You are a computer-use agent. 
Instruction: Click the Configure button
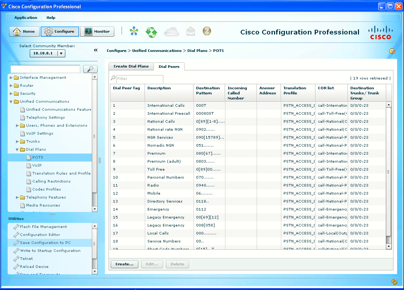(x=60, y=32)
